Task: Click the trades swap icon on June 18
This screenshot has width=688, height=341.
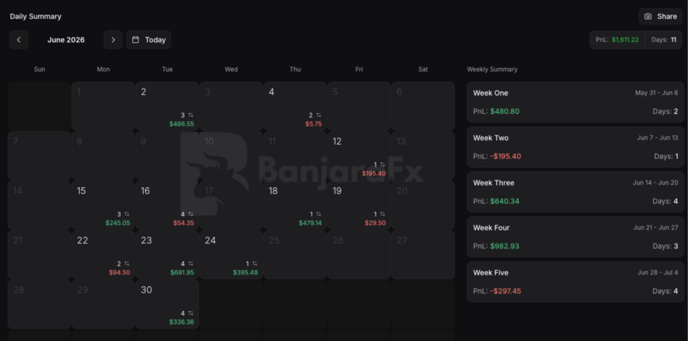Action: pos(318,214)
